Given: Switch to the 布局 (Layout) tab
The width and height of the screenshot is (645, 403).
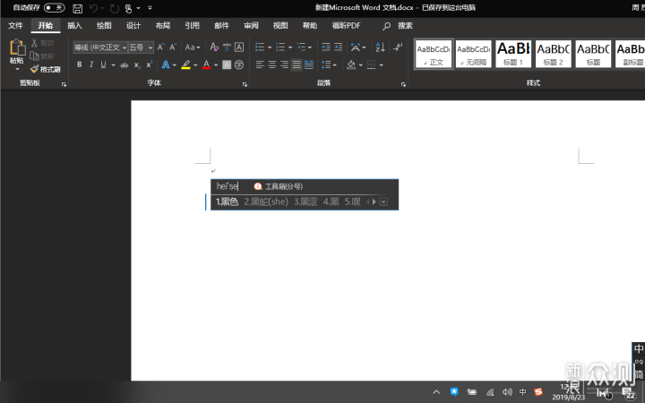Looking at the screenshot, I should 163,25.
